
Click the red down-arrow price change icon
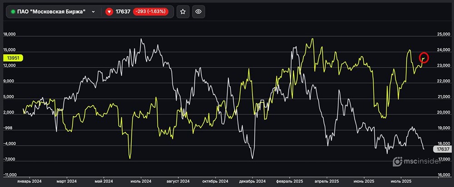(x=109, y=12)
